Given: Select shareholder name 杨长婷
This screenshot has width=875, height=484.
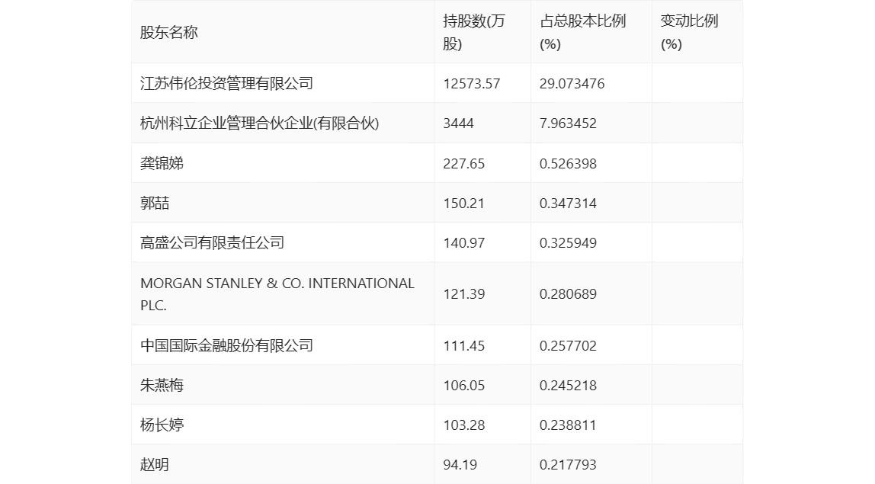Looking at the screenshot, I should [x=162, y=425].
